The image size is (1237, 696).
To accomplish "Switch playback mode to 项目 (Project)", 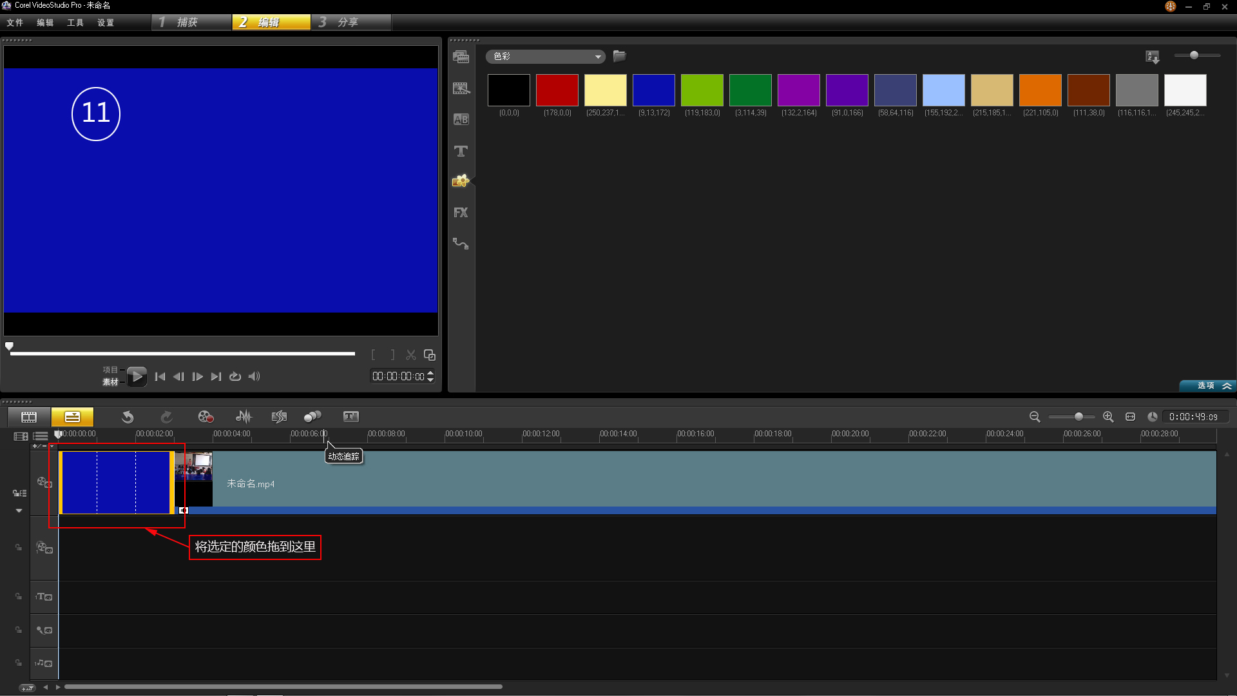I will pyautogui.click(x=110, y=370).
